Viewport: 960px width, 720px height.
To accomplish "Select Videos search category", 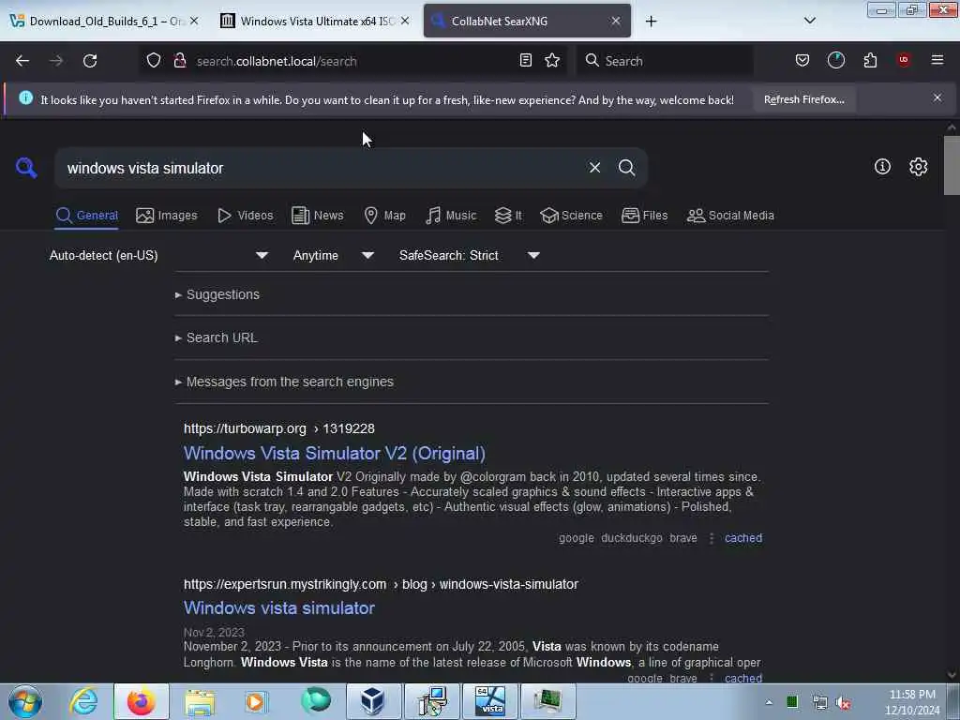I will (246, 216).
